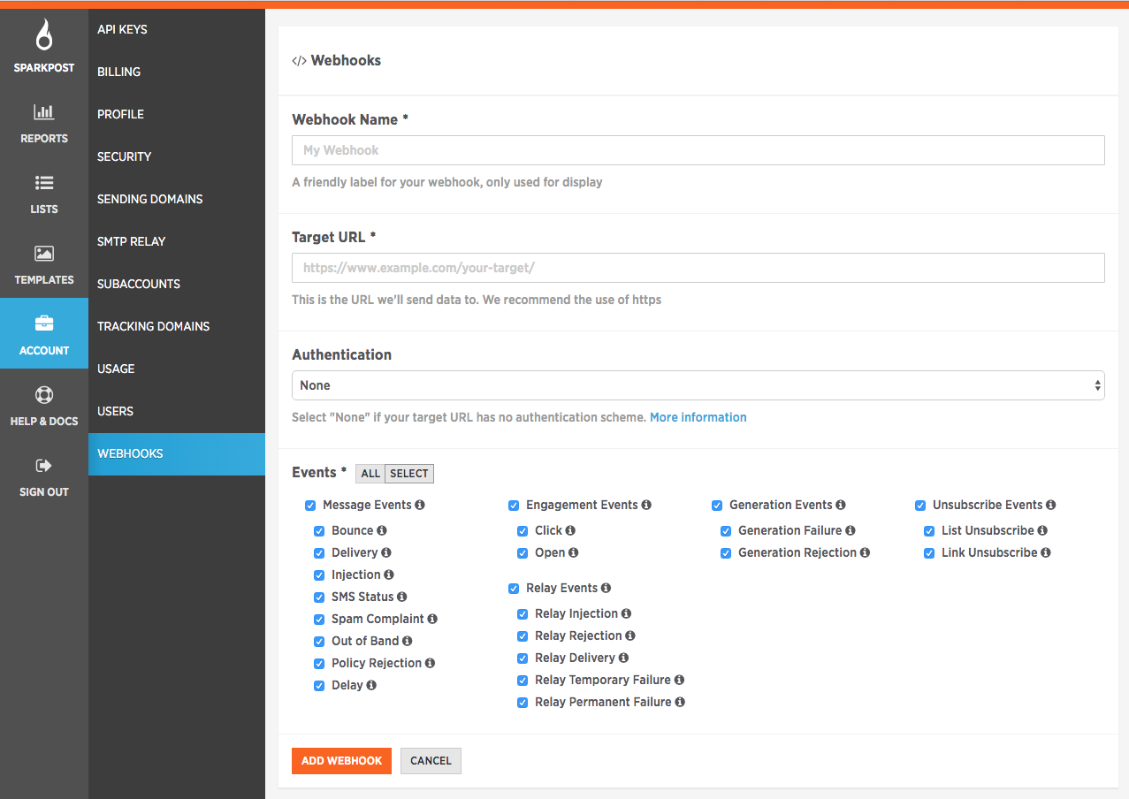Open Account via briefcase icon

click(44, 324)
